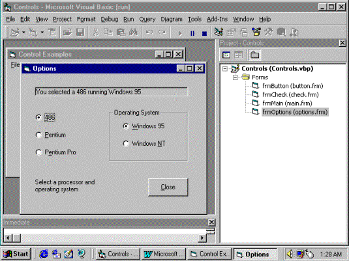Click the Paste toolbar icon
Viewport: 349px width, 261px height.
[121, 33]
